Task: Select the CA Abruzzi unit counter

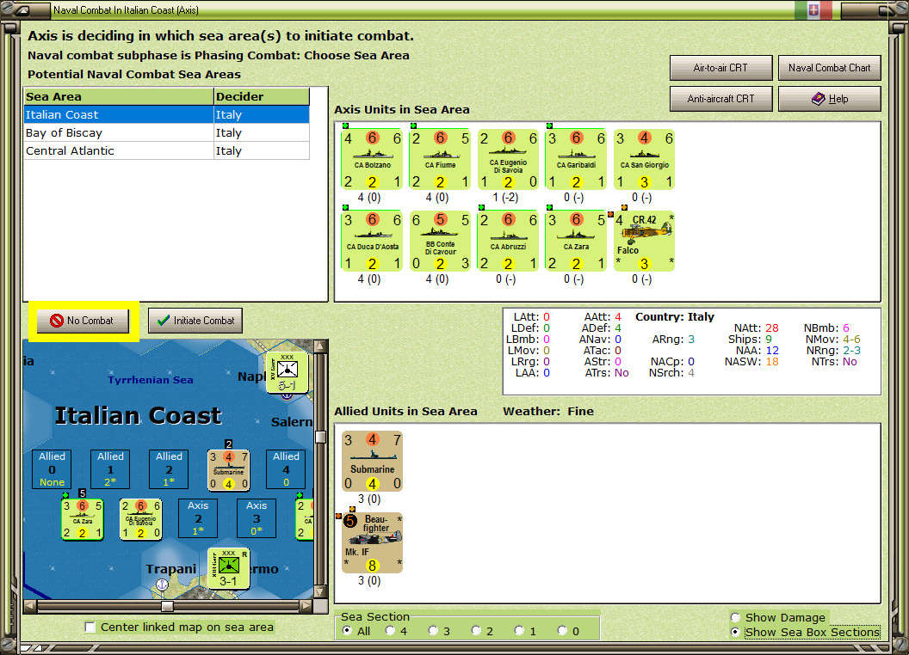Action: 508,241
